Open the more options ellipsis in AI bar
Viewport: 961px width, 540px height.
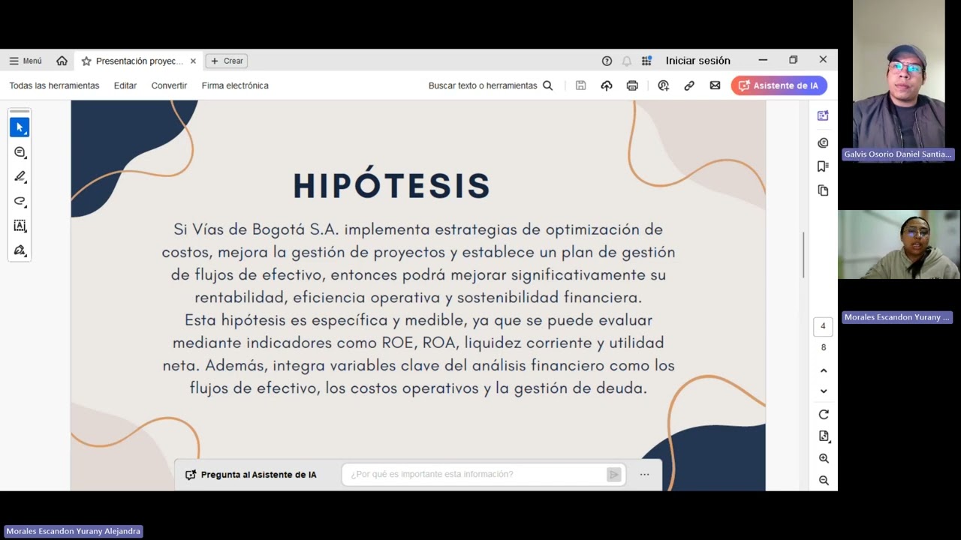644,474
